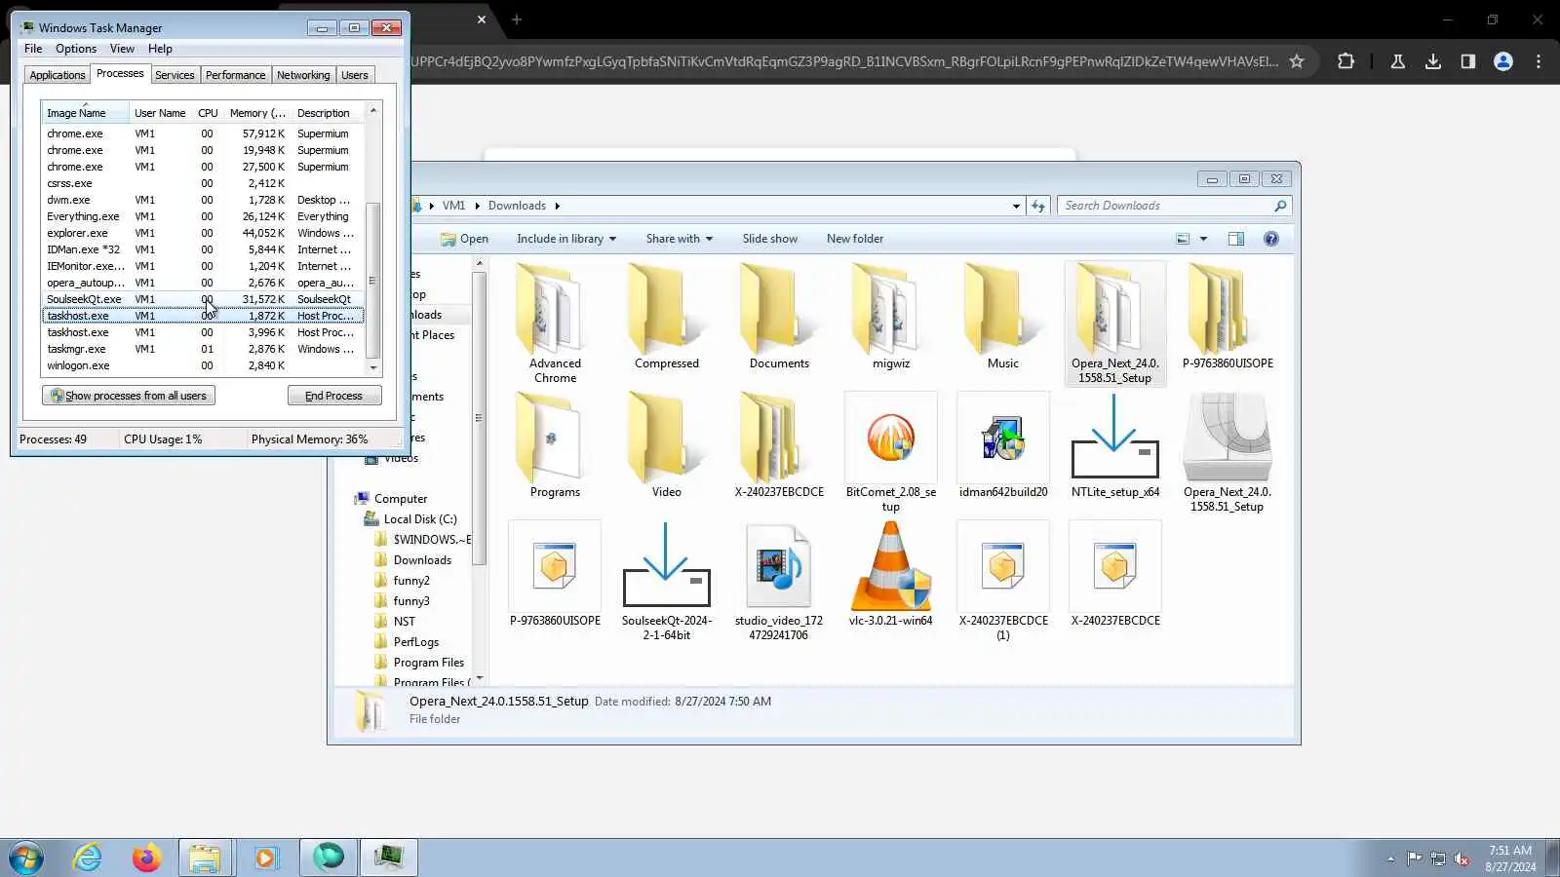Expand breadcrumb arrow after Downloads
The height and width of the screenshot is (877, 1560).
coord(557,206)
